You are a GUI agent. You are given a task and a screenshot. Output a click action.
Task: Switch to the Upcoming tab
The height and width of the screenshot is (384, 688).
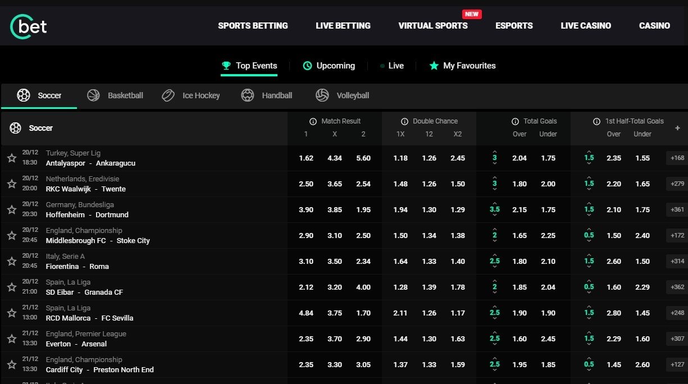click(x=329, y=66)
